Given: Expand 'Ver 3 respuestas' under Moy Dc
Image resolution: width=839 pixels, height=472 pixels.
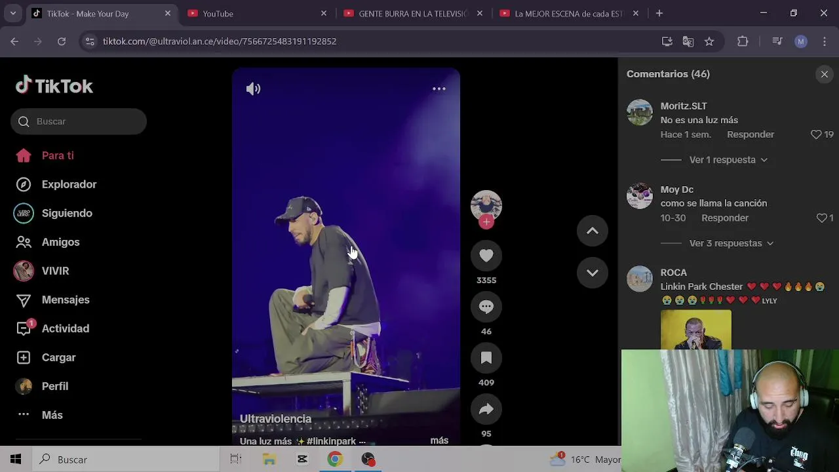Looking at the screenshot, I should pos(732,243).
